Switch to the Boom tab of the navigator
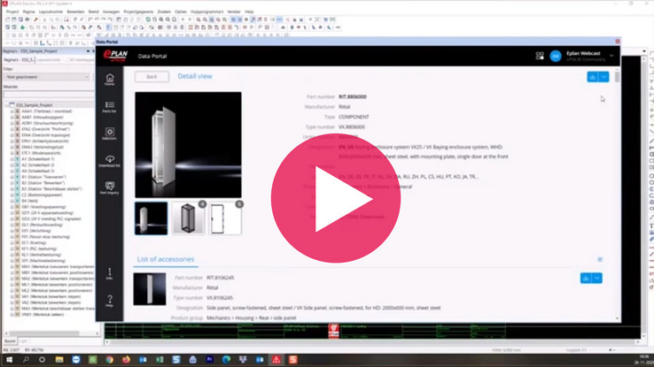The height and width of the screenshot is (367, 654). click(x=10, y=341)
